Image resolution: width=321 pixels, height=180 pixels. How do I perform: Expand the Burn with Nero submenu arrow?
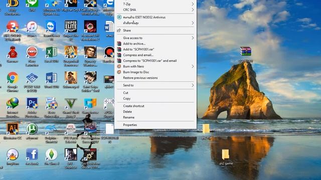tap(193, 66)
